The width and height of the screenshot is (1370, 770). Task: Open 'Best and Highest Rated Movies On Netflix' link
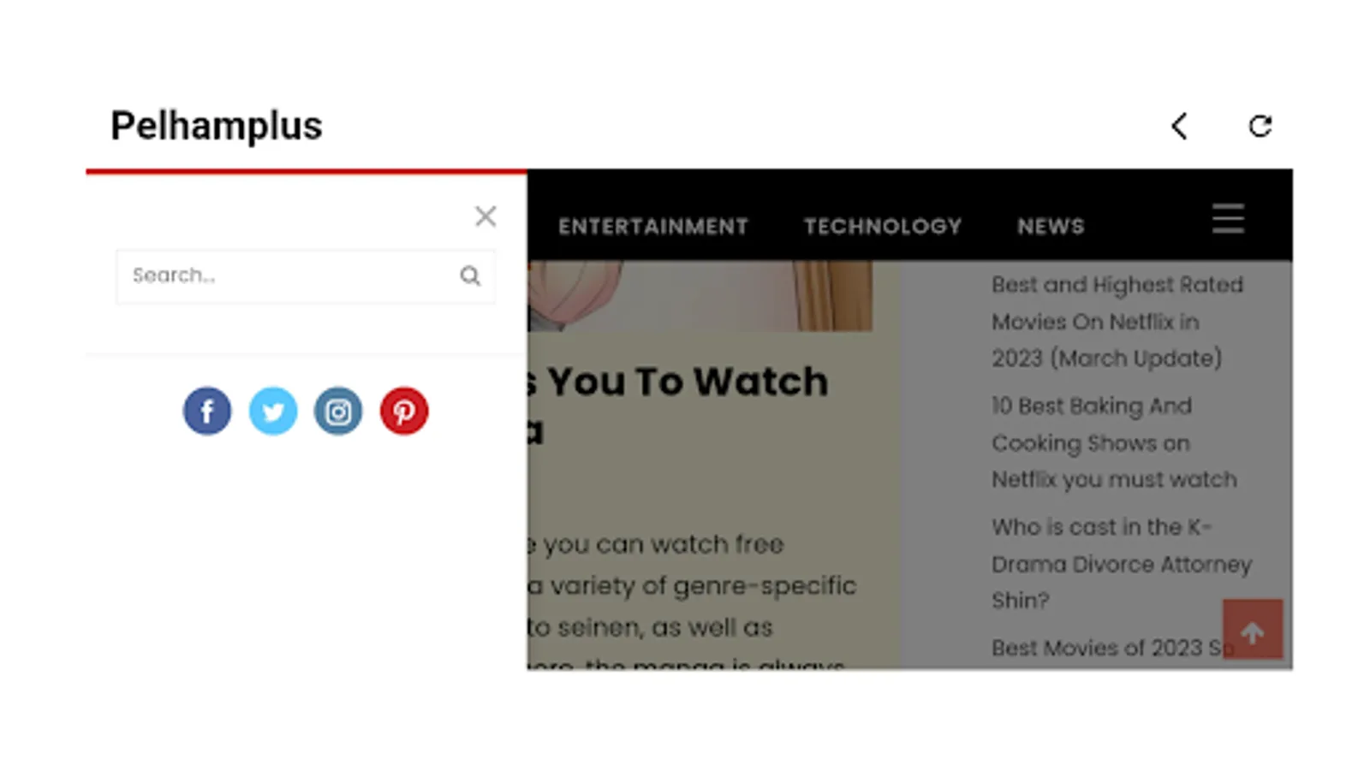coord(1117,321)
